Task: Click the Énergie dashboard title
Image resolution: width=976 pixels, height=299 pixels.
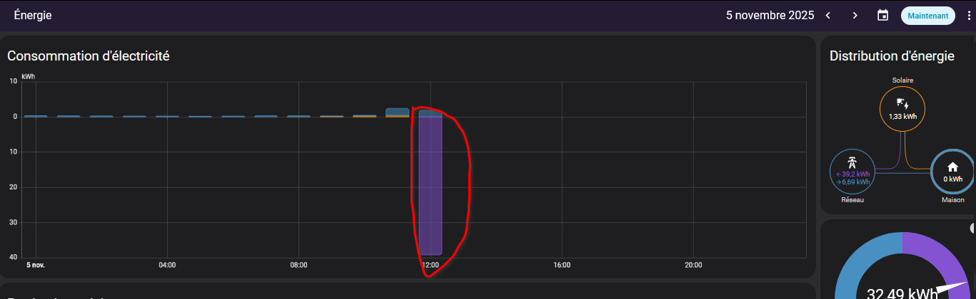Action: coord(33,15)
